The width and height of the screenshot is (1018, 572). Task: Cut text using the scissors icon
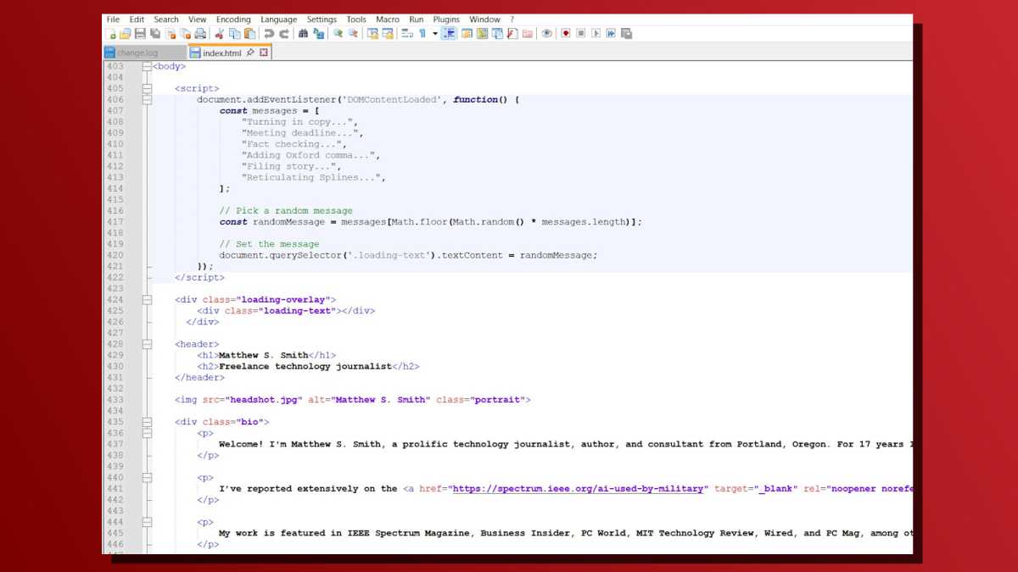(219, 34)
